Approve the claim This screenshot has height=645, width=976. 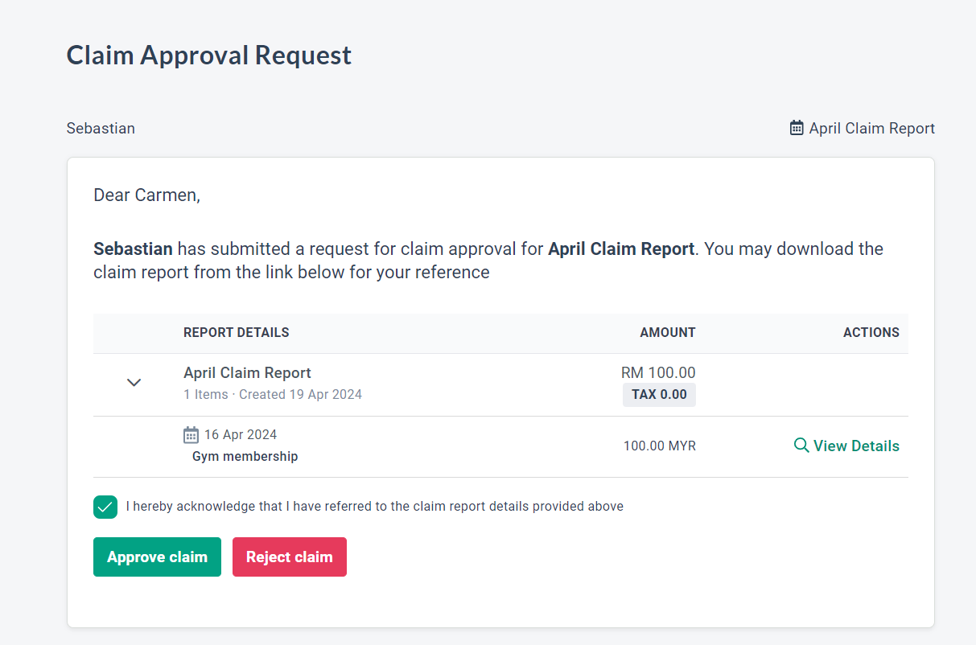click(157, 557)
